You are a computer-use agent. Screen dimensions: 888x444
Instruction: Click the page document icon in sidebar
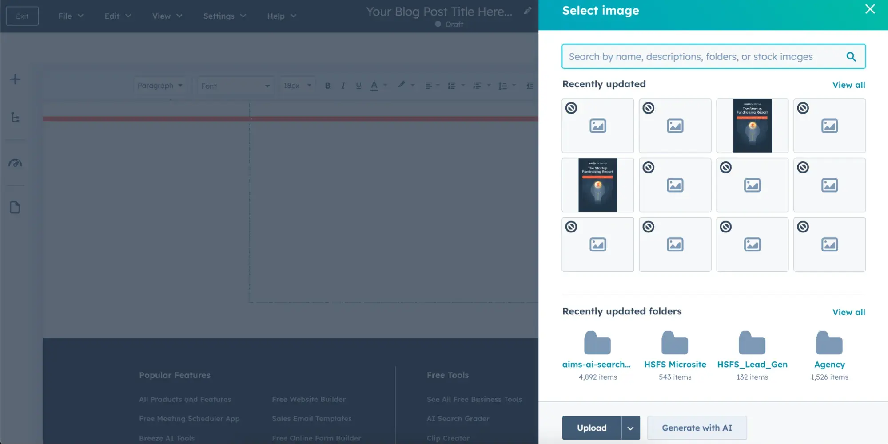[15, 208]
